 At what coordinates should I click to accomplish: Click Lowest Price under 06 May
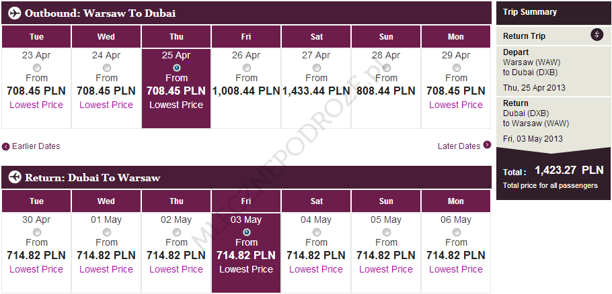456,269
